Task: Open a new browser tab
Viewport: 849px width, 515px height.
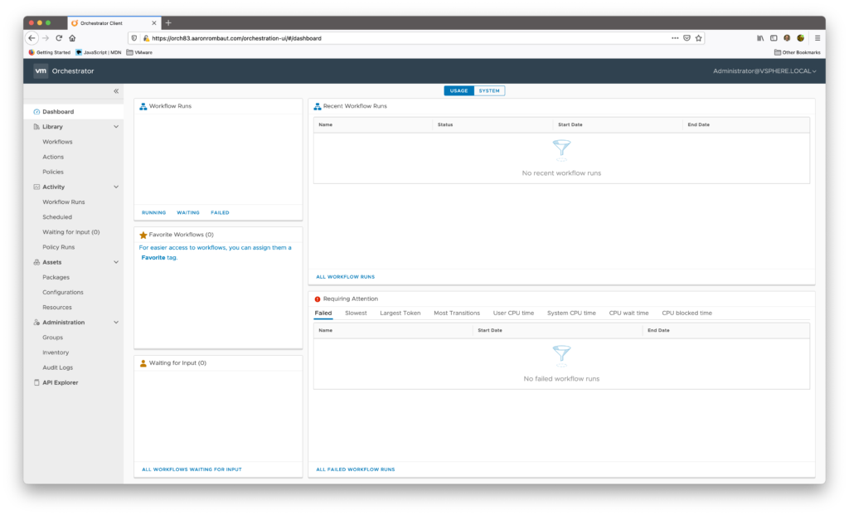Action: 168,23
